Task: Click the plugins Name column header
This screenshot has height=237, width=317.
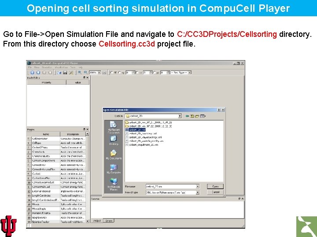Action: pyautogui.click(x=46, y=134)
